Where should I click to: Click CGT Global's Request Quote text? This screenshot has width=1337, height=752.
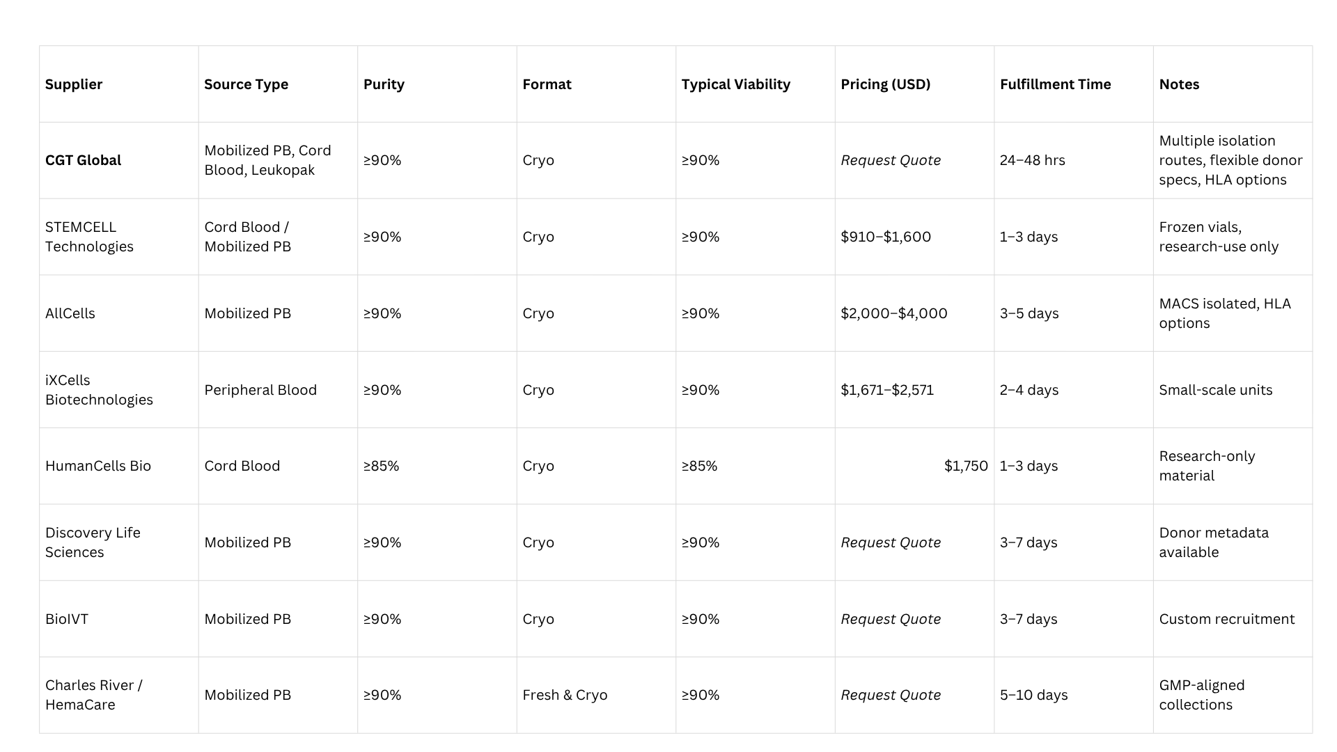click(x=890, y=160)
